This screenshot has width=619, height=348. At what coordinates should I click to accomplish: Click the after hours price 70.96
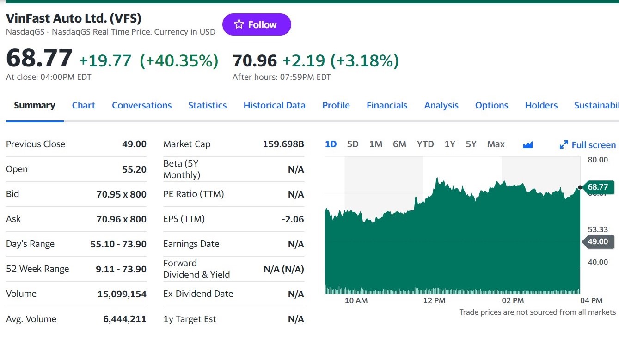(255, 60)
